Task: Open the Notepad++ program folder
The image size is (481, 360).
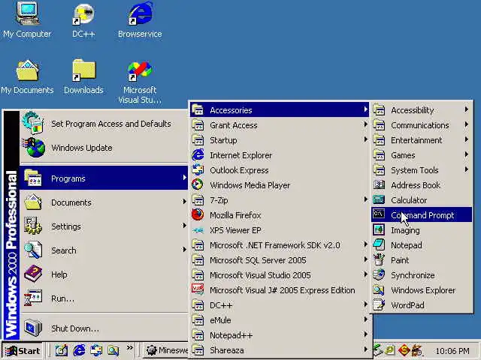Action: click(x=280, y=335)
